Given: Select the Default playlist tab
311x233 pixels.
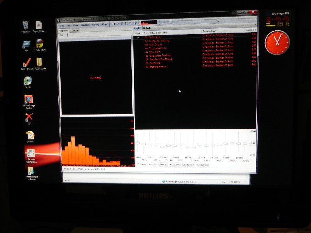Looking at the screenshot, I should (147, 28).
